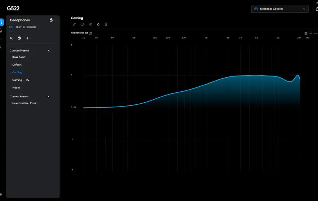
Task: Browse community presets via the globe icon
Action: click(x=19, y=38)
